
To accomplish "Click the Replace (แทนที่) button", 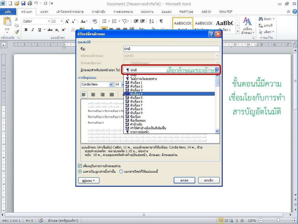I will [x=265, y=25].
